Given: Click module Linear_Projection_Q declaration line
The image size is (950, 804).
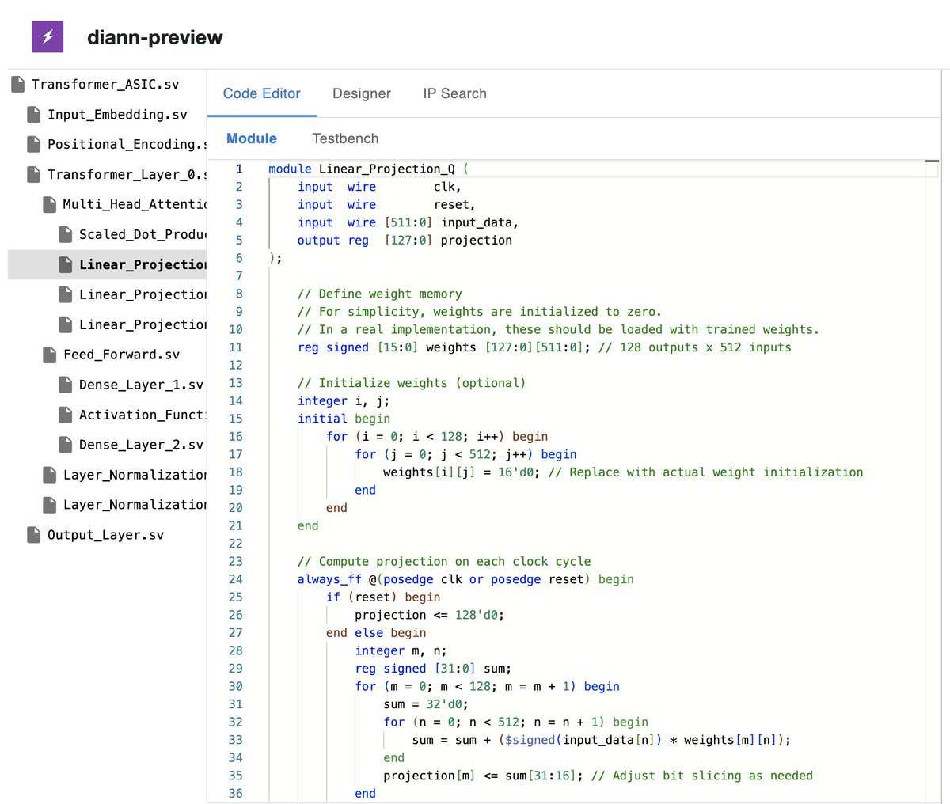Looking at the screenshot, I should point(369,169).
